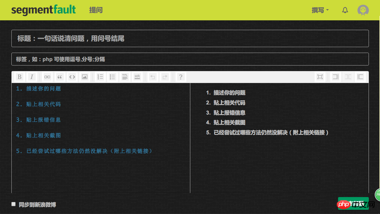Viewport: 380px width, 214px height.
Task: Focus the question title input field
Action: click(x=190, y=39)
